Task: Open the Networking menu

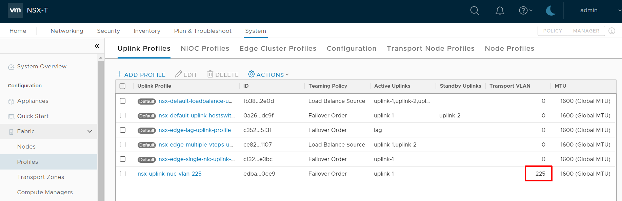Action: [67, 31]
